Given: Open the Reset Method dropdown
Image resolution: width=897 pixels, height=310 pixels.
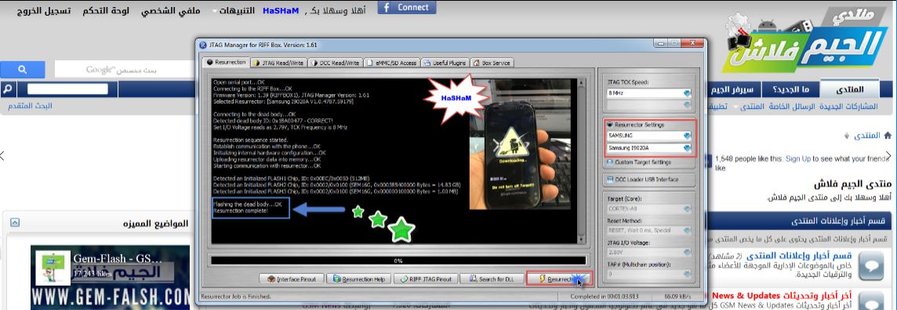Looking at the screenshot, I should pos(687,231).
